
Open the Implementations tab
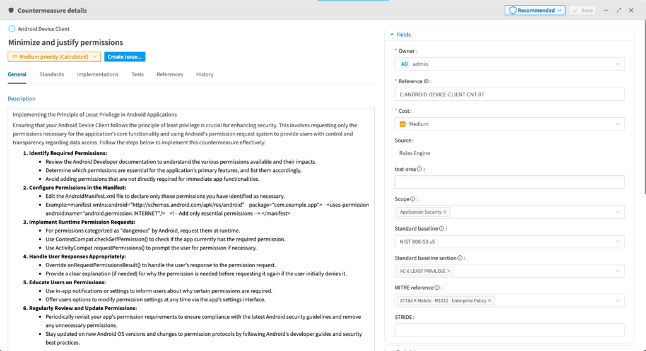[98, 74]
